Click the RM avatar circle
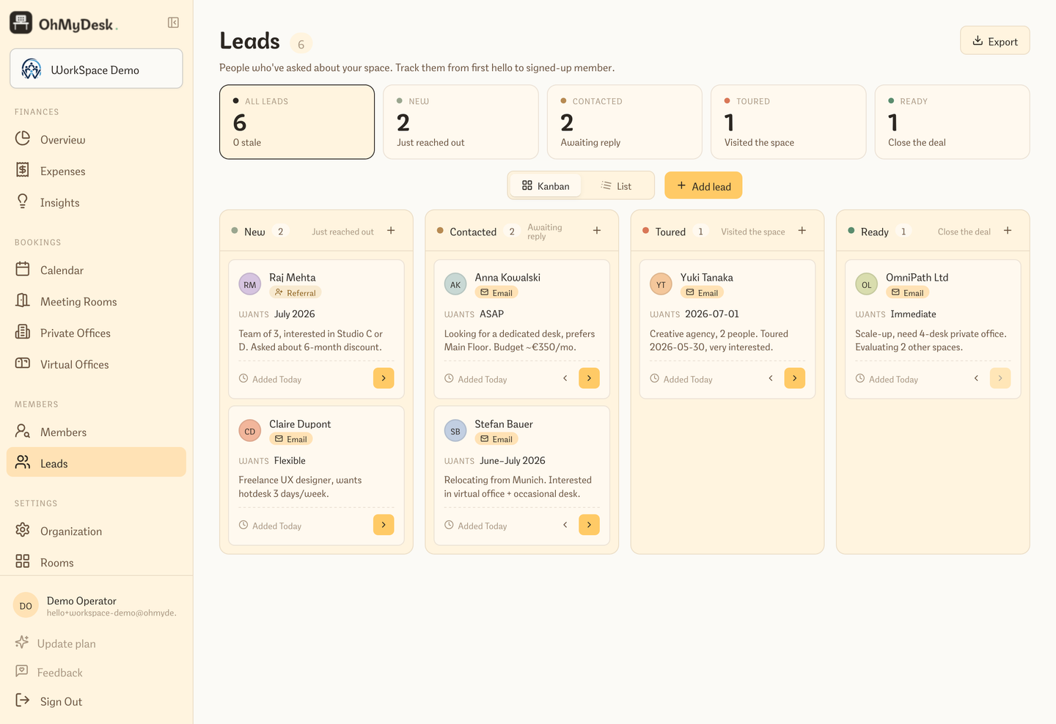 pos(250,284)
